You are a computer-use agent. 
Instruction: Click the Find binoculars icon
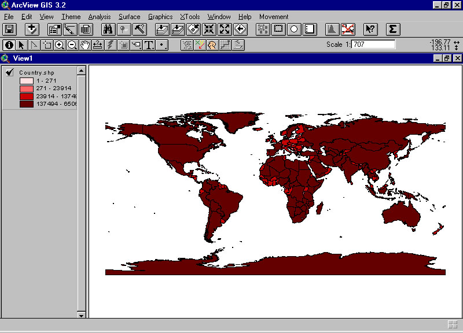tap(108, 29)
